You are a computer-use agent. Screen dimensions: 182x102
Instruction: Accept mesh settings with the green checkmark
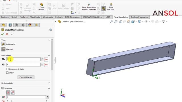(x=3, y=34)
